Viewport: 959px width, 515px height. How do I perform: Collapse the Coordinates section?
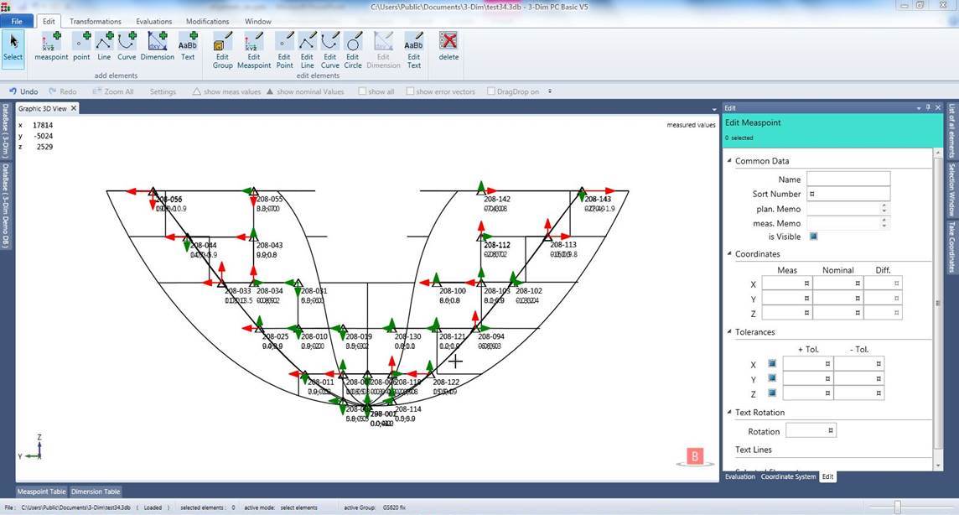click(729, 254)
